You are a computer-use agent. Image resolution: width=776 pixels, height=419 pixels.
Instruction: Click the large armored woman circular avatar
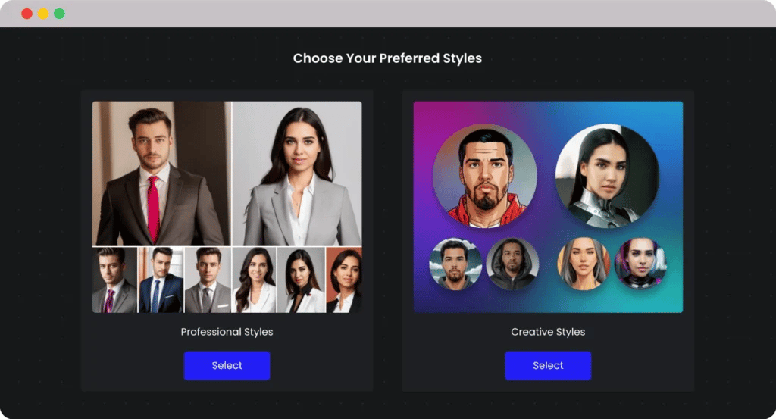pos(607,176)
